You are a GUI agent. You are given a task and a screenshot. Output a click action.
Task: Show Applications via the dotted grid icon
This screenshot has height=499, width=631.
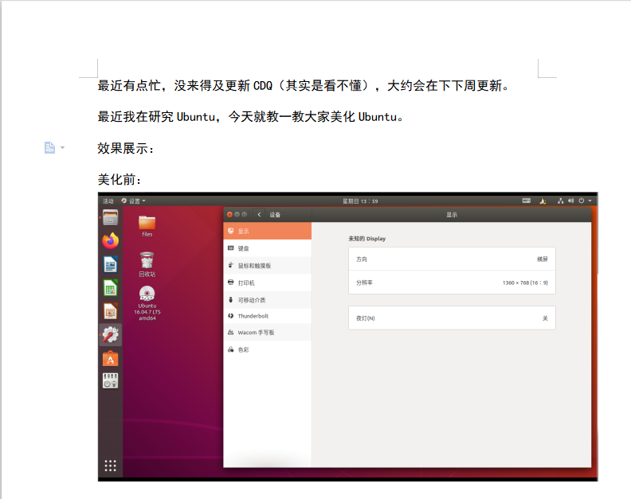click(110, 466)
